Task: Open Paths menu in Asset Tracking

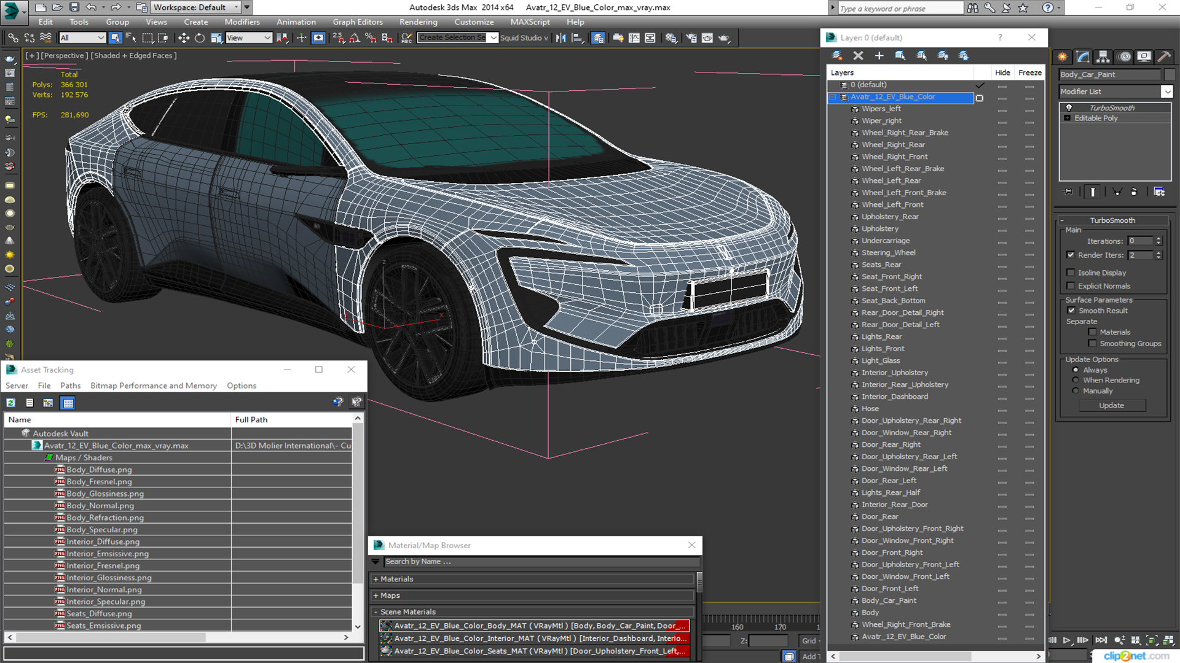Action: click(70, 386)
